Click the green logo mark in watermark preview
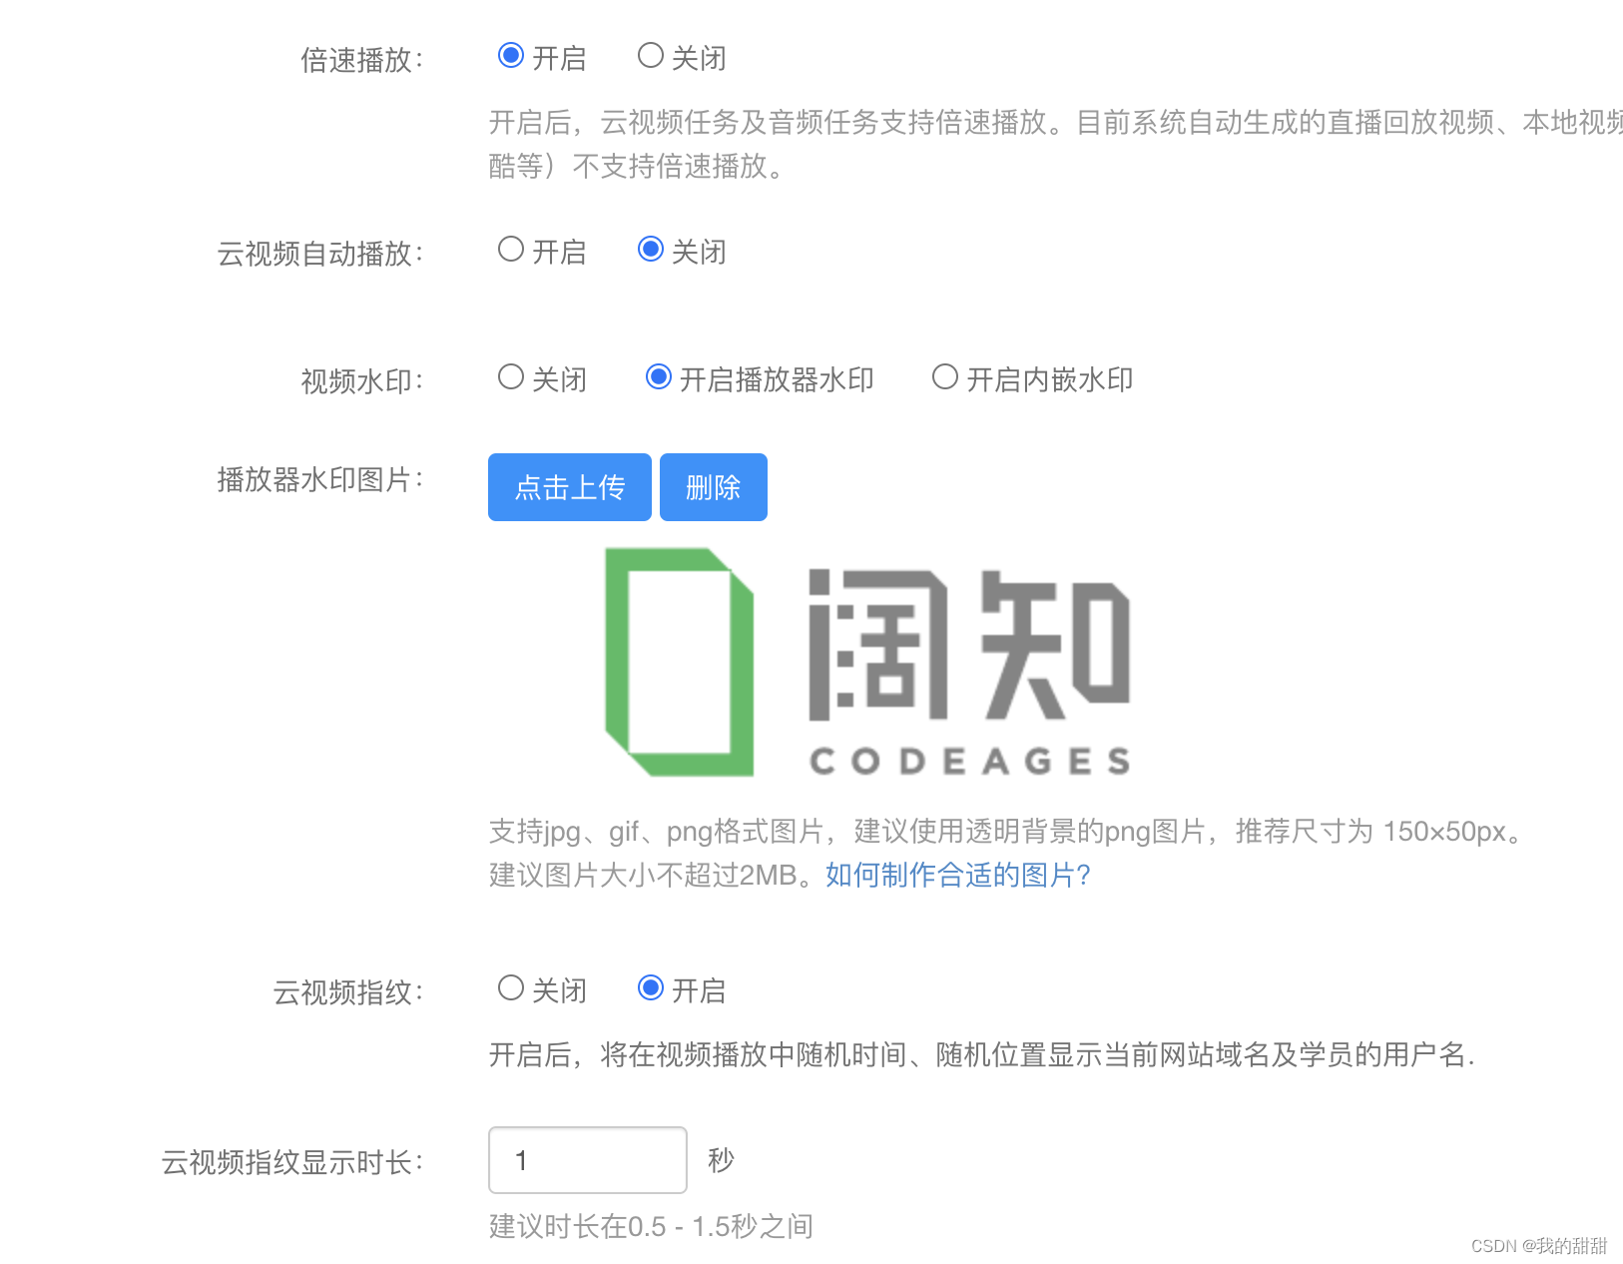 click(680, 662)
